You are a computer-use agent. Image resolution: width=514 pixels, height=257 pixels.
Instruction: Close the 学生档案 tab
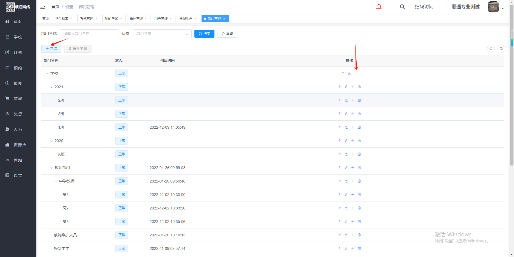tap(71, 19)
